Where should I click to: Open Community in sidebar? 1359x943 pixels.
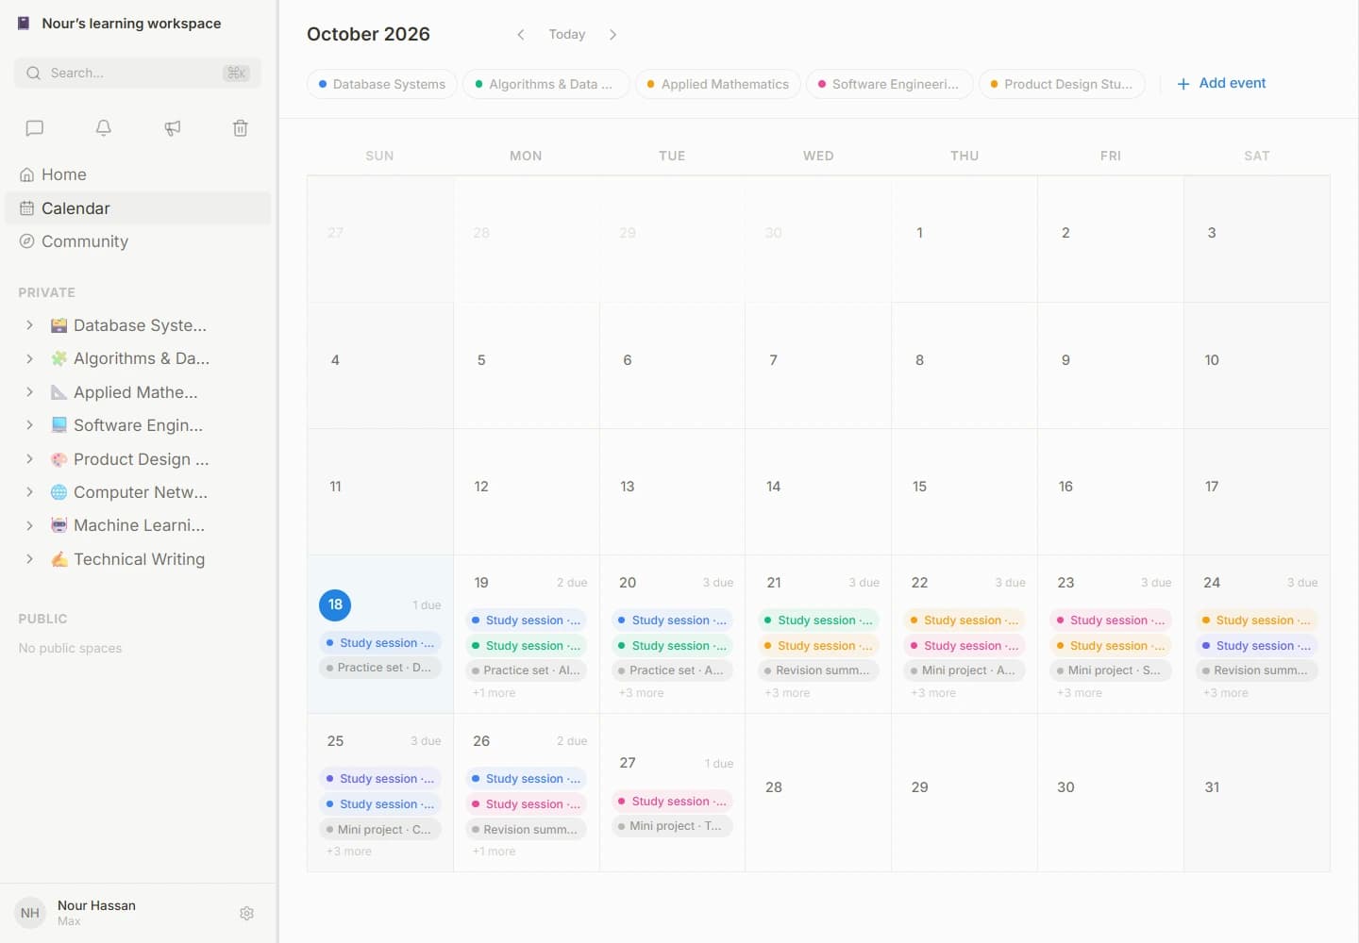(138, 241)
